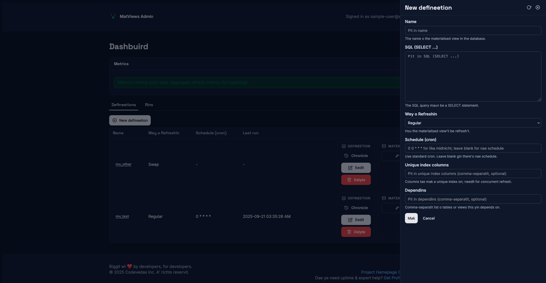546x283 pixels.
Task: Focus the Schedule (cron) input
Action: [x=473, y=148]
